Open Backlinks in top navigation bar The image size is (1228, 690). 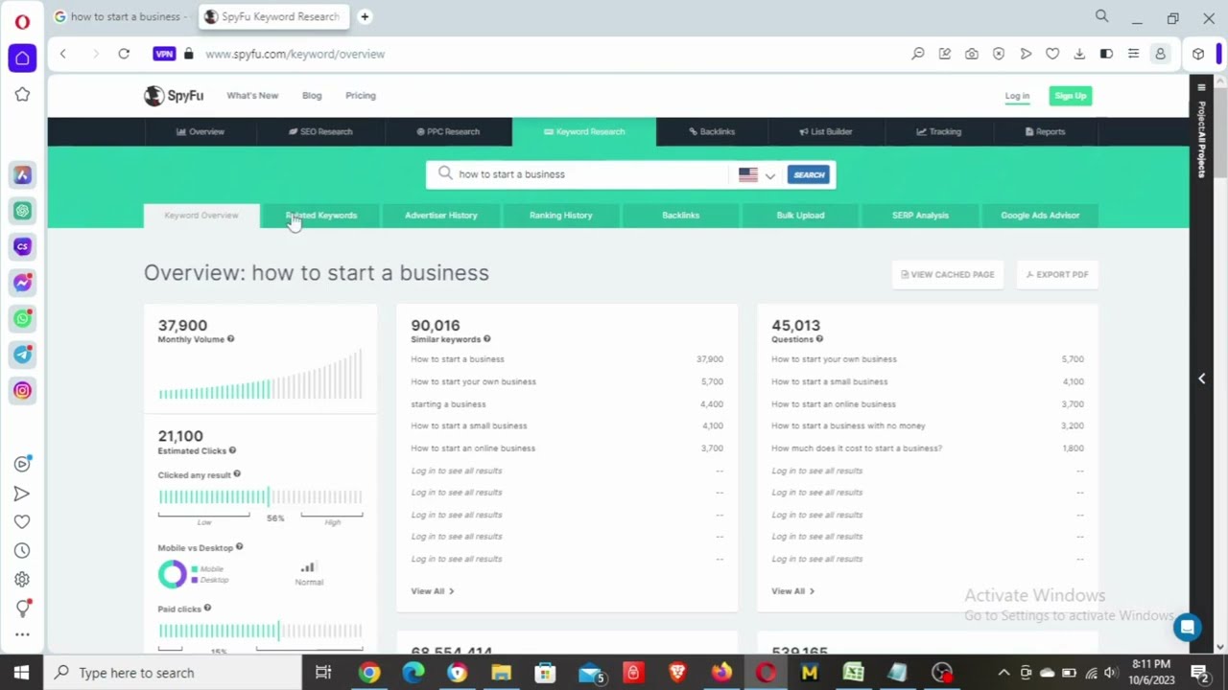(x=712, y=131)
